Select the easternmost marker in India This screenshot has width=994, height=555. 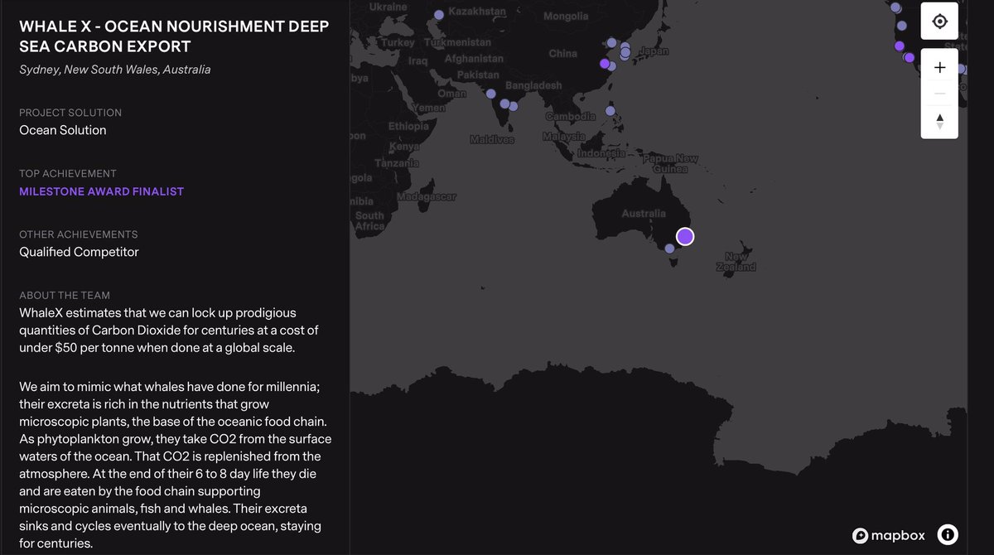coord(514,106)
